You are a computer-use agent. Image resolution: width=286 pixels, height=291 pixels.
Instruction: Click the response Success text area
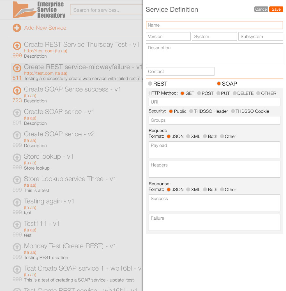tap(214, 203)
